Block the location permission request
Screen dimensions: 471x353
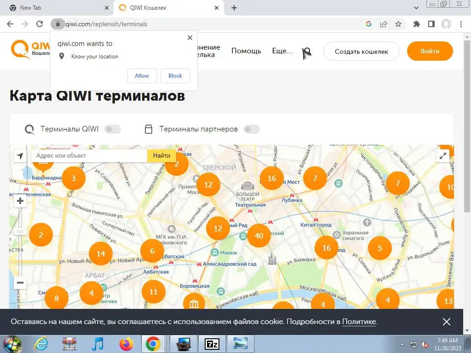(175, 76)
